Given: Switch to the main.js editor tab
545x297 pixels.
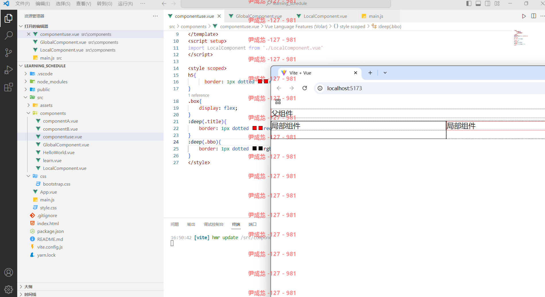Looking at the screenshot, I should [x=376, y=16].
